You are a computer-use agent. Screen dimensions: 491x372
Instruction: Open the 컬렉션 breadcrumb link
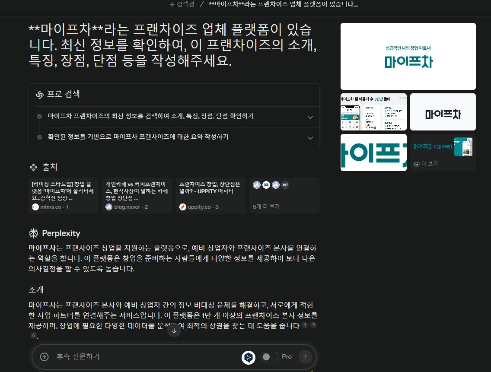coord(186,4)
